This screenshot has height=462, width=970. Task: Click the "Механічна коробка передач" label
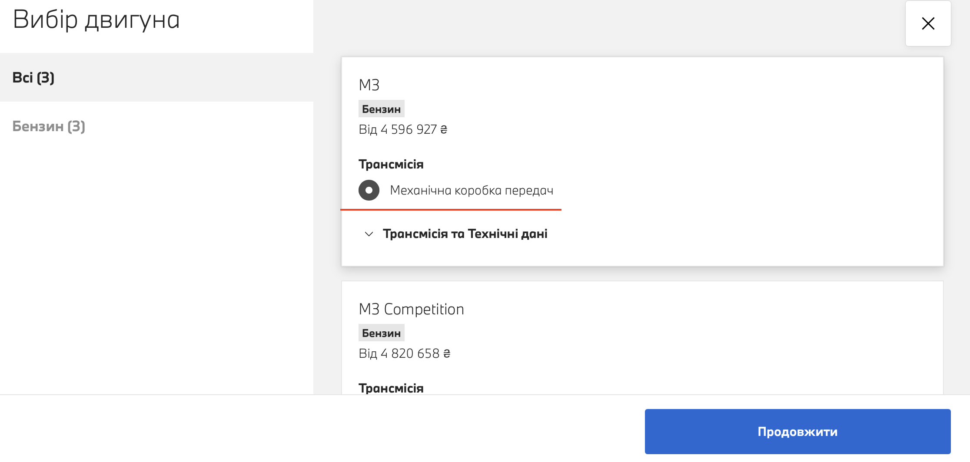[x=472, y=191]
